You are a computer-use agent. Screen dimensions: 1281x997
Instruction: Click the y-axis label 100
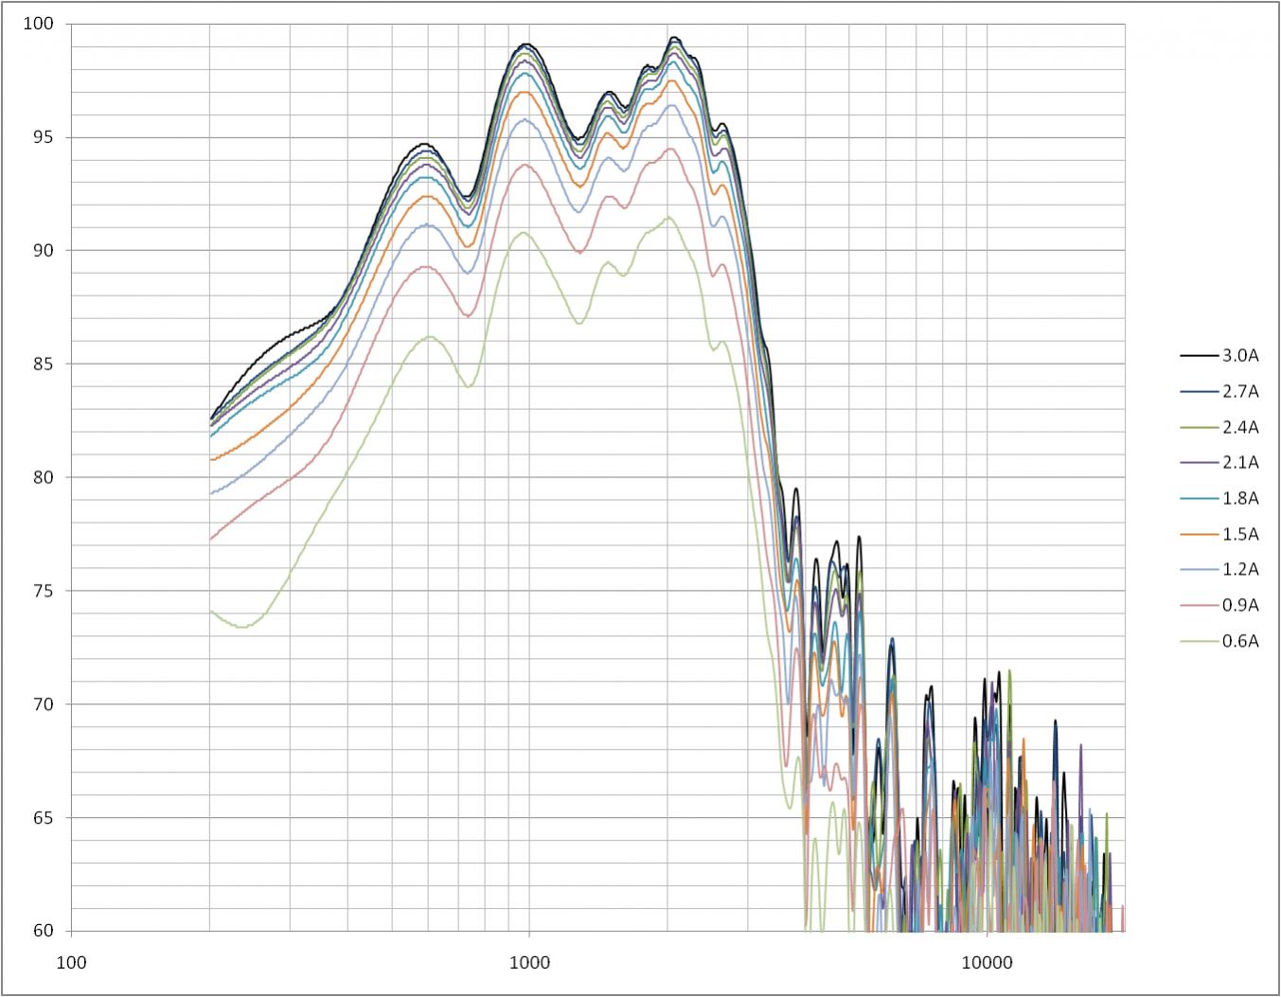click(x=39, y=24)
